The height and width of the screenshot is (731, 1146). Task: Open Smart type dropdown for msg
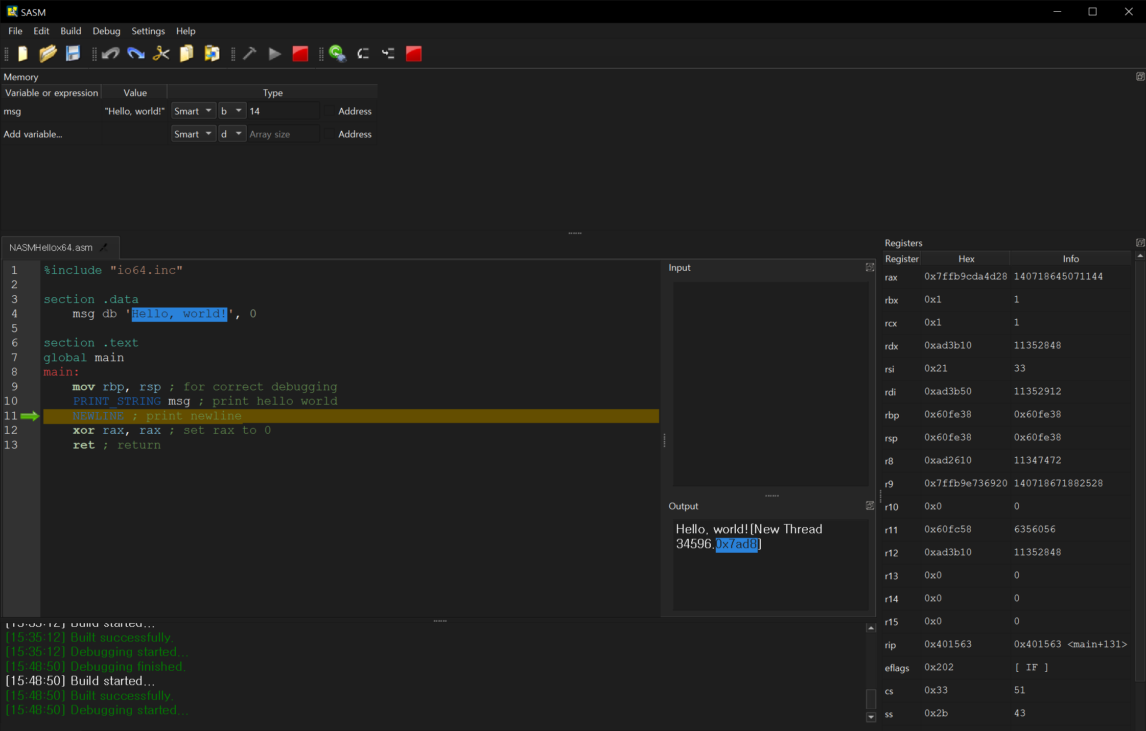(193, 111)
